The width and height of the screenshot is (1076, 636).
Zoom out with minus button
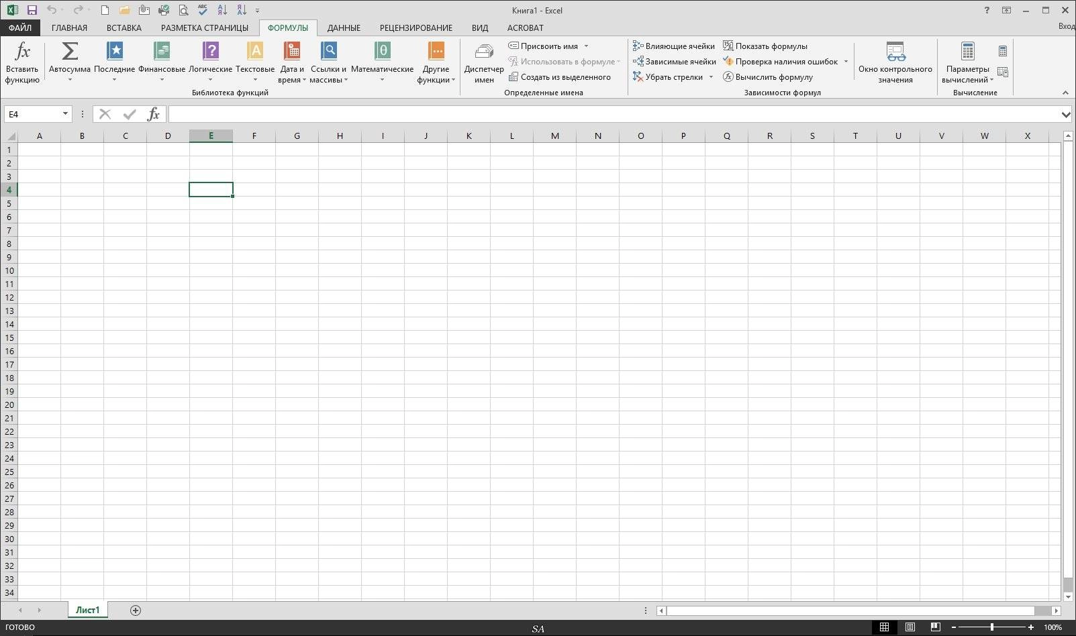tap(954, 627)
